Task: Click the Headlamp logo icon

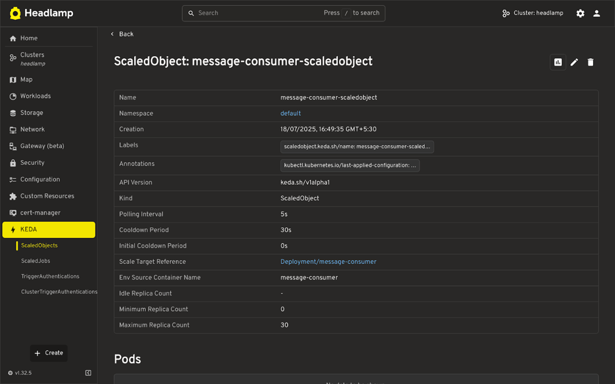Action: tap(15, 13)
